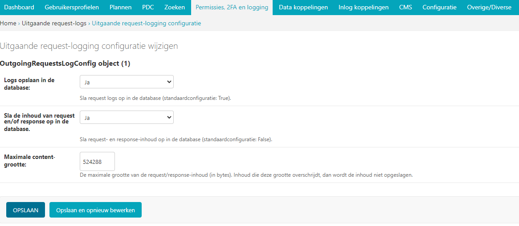Click Opslaan en opnieuw bewerken
The width and height of the screenshot is (519, 226).
[95, 210]
